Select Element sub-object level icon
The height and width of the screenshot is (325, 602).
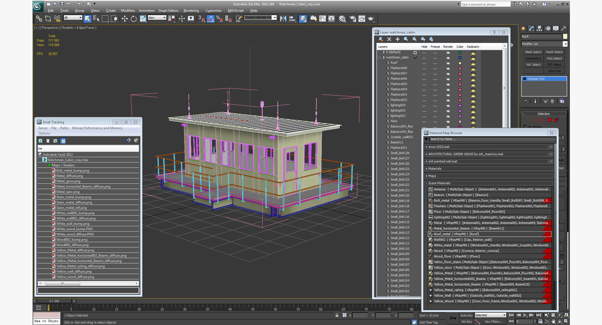(x=556, y=120)
